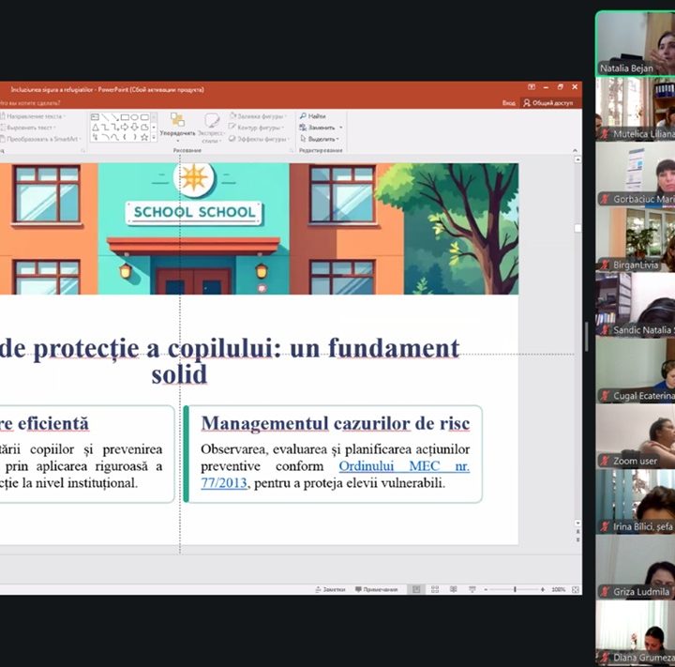Open the Выделить (Select) dropdown menu
This screenshot has width=675, height=667.
coord(320,138)
